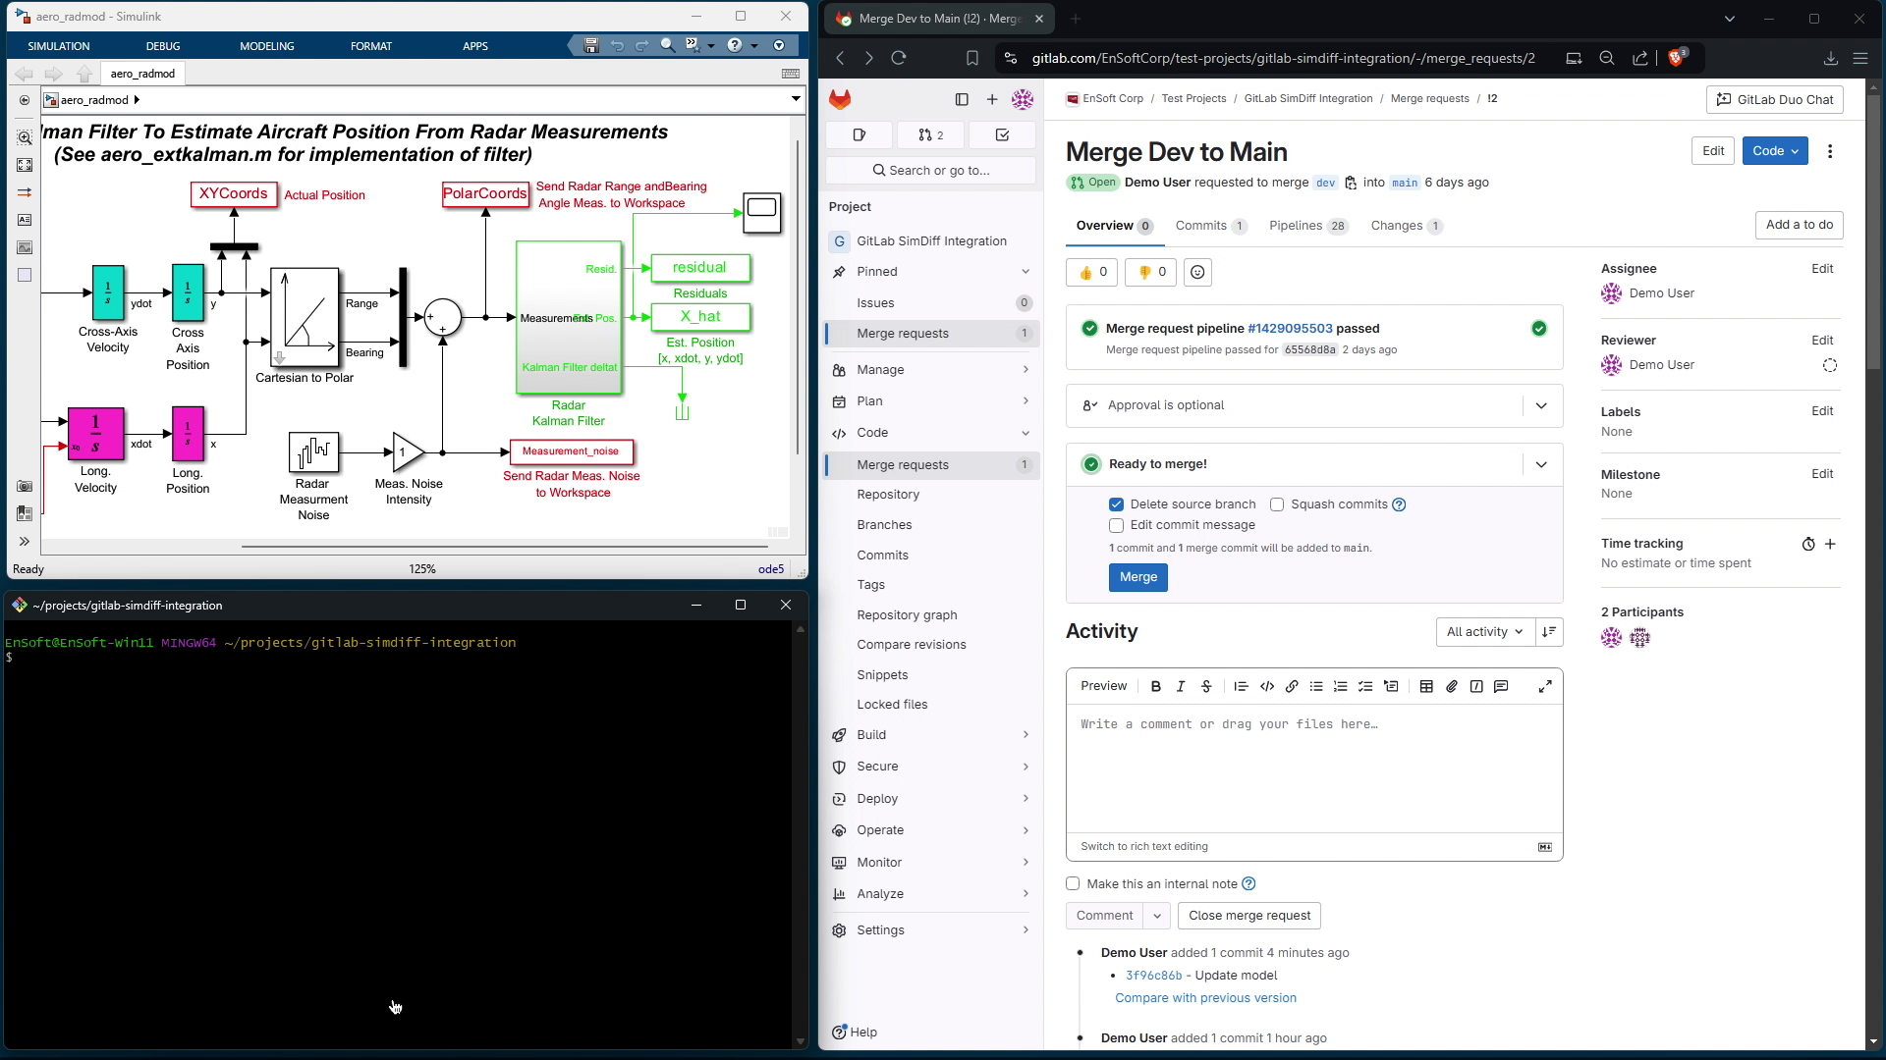This screenshot has width=1886, height=1060.
Task: Click Fit to View icon in Simulink palette
Action: point(25,165)
